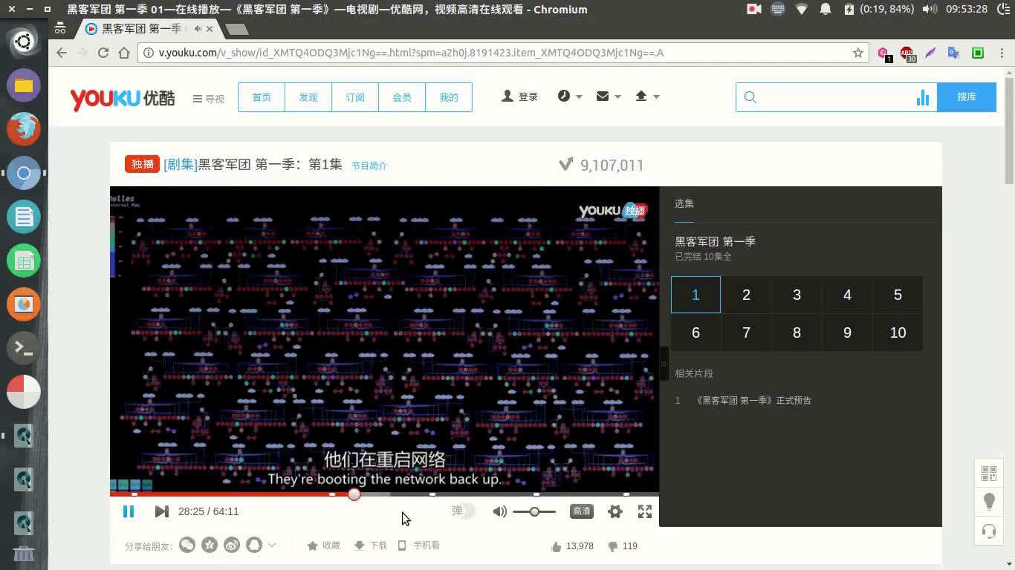
Task: Open the system notifications bell
Action: point(826,9)
